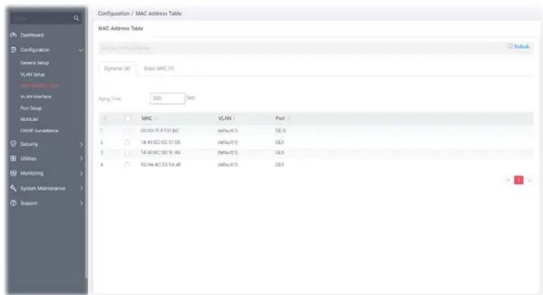
Task: Open Dashboard from sidebar
Action: tap(32, 35)
